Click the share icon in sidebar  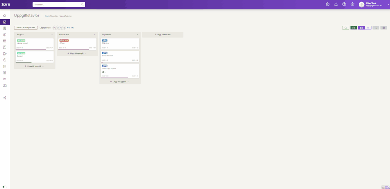[x=5, y=97]
